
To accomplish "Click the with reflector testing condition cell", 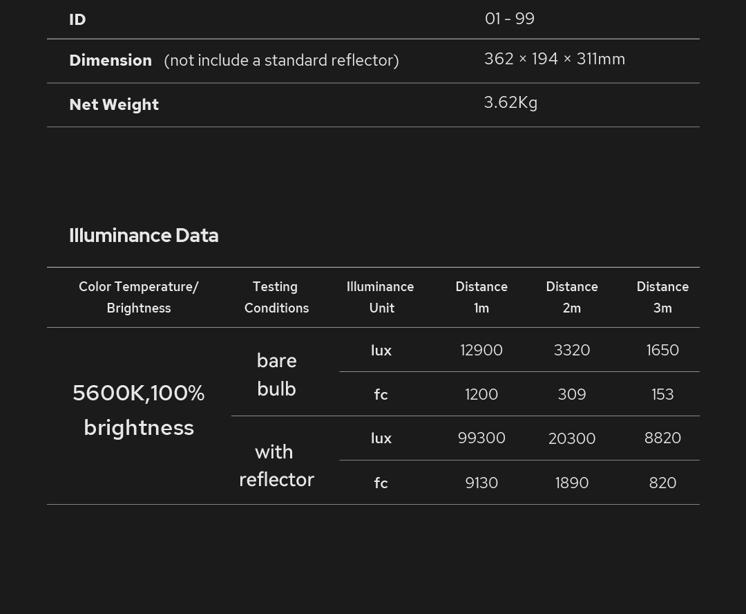I will tap(276, 465).
